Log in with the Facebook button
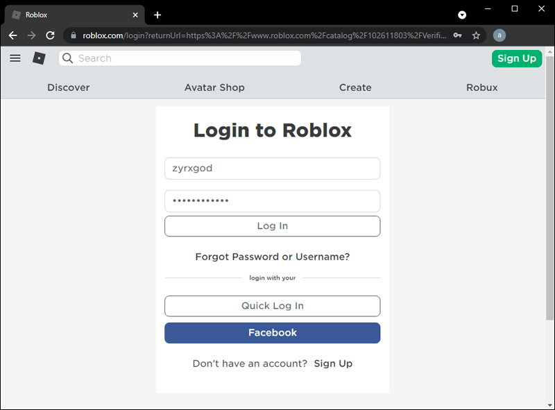This screenshot has height=410, width=555. [x=272, y=333]
